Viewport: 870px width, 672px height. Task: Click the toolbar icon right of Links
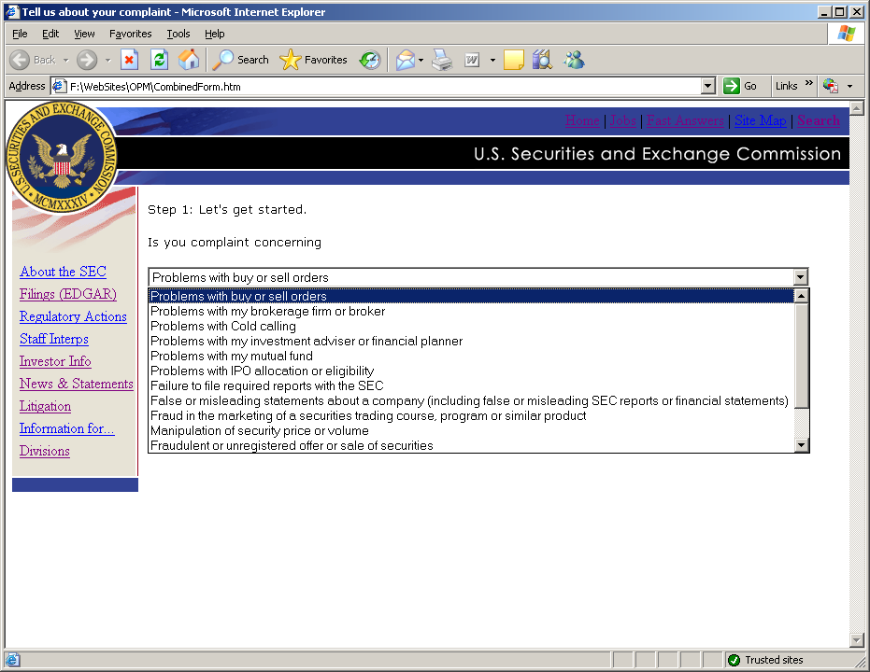point(831,86)
